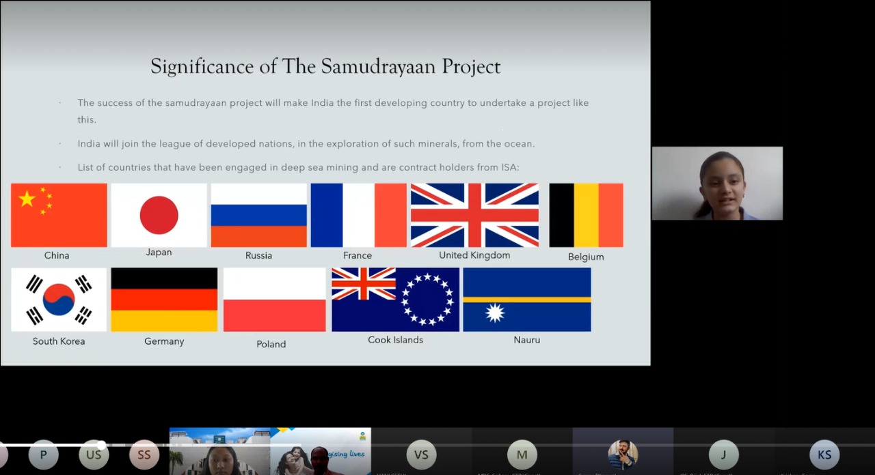Select the bearded man's profile photo avatar

[623, 455]
